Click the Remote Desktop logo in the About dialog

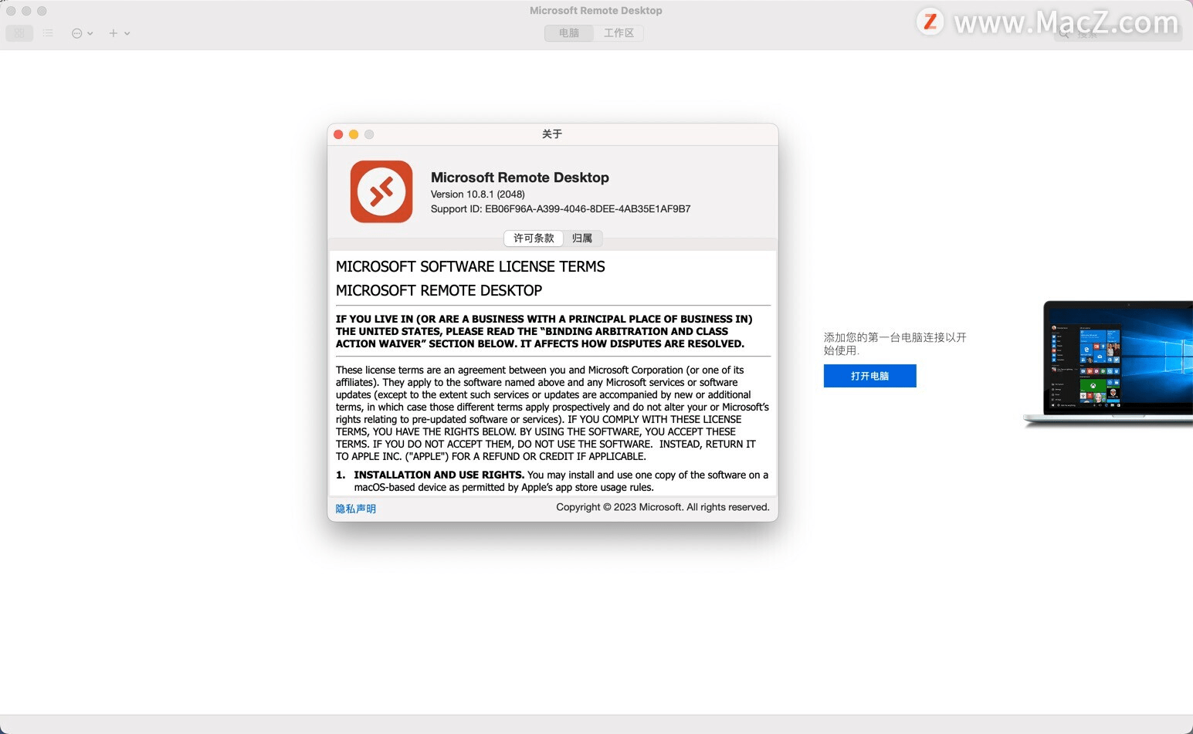[x=381, y=191]
